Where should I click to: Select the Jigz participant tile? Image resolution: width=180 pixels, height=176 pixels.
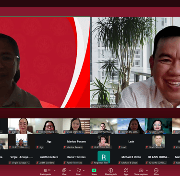point(49,141)
